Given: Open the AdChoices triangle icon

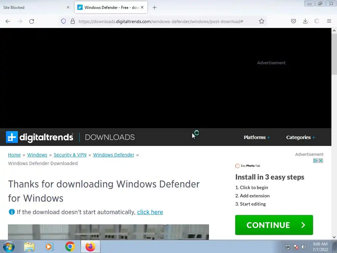Looking at the screenshot, I should 315,160.
